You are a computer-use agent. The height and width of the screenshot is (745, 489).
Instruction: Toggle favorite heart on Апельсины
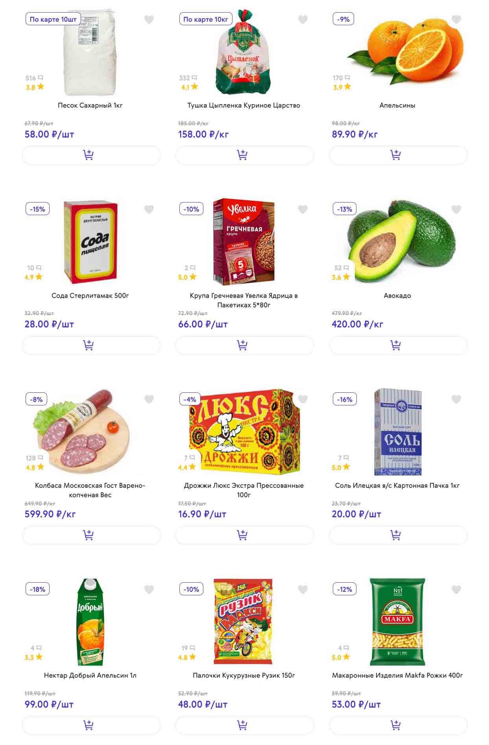point(456,19)
